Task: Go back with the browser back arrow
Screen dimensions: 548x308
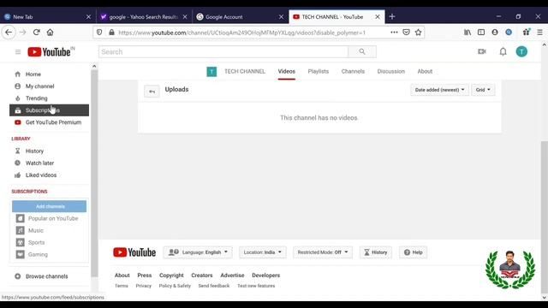Action: (9, 33)
